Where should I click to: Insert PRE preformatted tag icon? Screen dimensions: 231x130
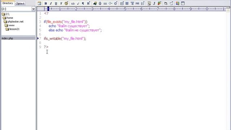pyautogui.click(x=137, y=3)
